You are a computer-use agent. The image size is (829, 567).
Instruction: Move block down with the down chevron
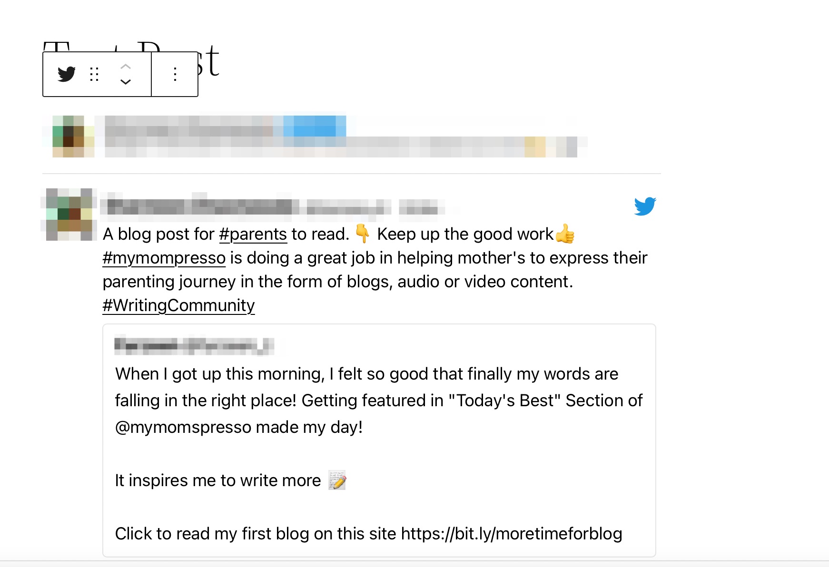tap(126, 82)
